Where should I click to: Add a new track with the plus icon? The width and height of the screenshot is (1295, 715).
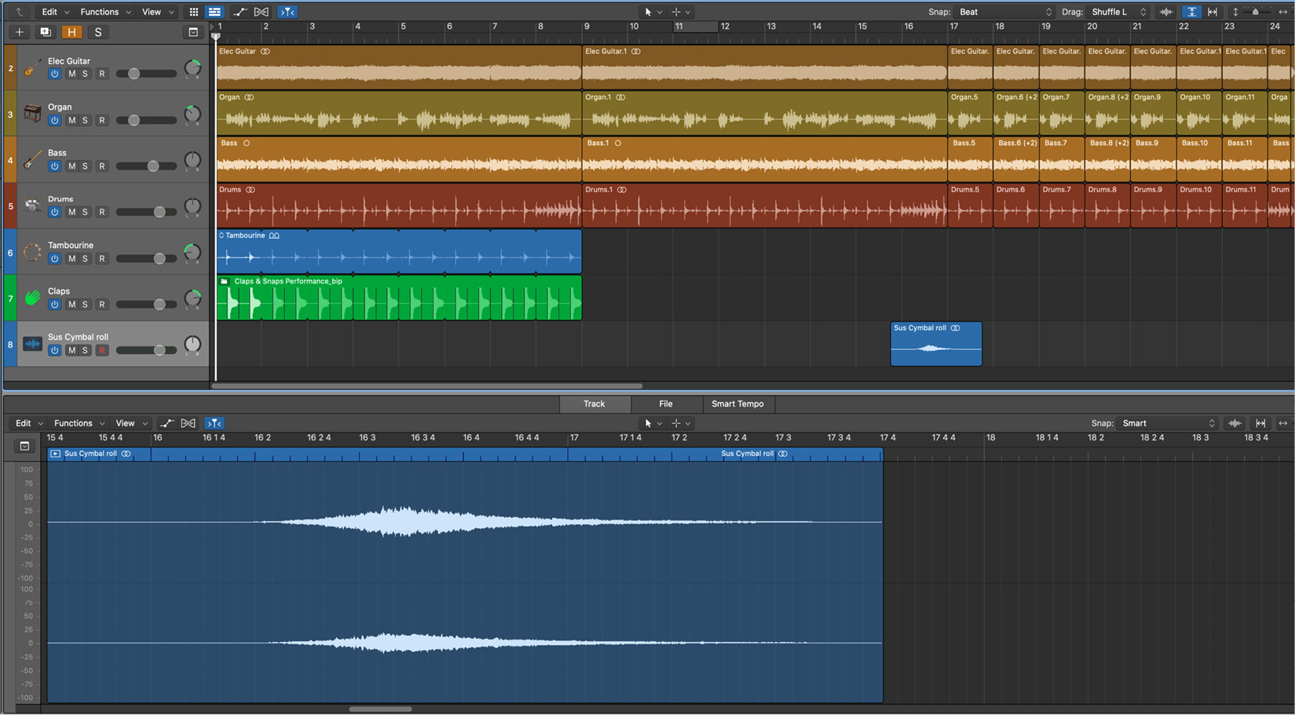[18, 32]
